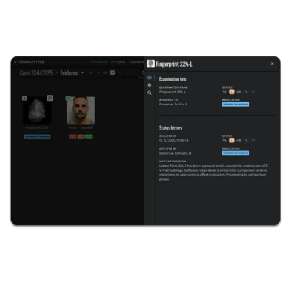This screenshot has height=291, width=291.
Task: Select the Evidence breadcrumb label
Action: [69, 73]
